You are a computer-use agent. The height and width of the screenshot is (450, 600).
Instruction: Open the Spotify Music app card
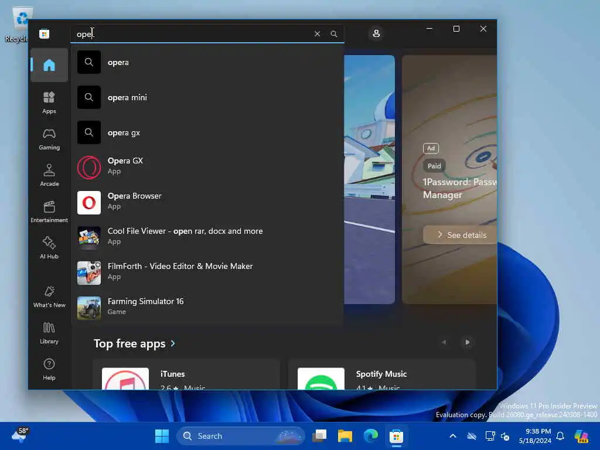[381, 374]
